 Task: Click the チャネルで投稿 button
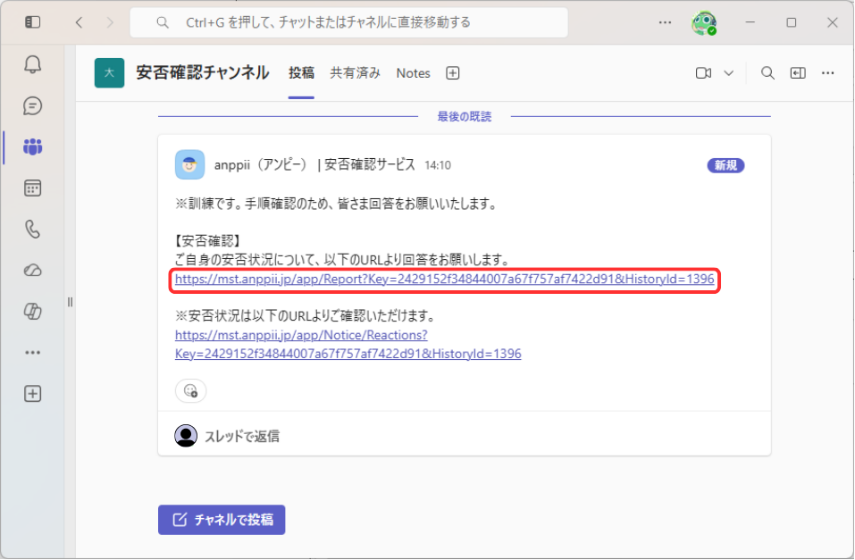pyautogui.click(x=222, y=520)
